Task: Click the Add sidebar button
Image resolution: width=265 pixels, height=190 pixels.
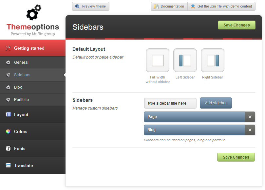Action: tap(216, 103)
